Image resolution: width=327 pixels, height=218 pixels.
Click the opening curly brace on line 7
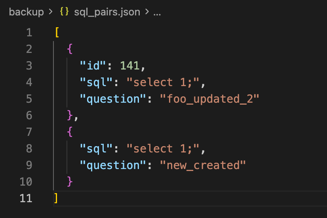[x=70, y=132]
